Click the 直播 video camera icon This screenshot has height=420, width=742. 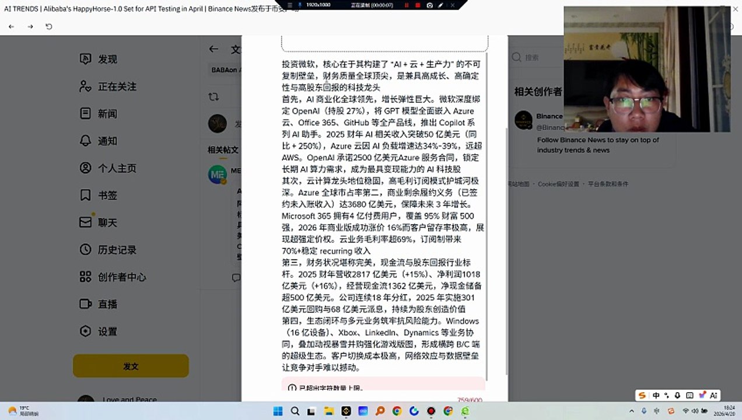(x=86, y=304)
